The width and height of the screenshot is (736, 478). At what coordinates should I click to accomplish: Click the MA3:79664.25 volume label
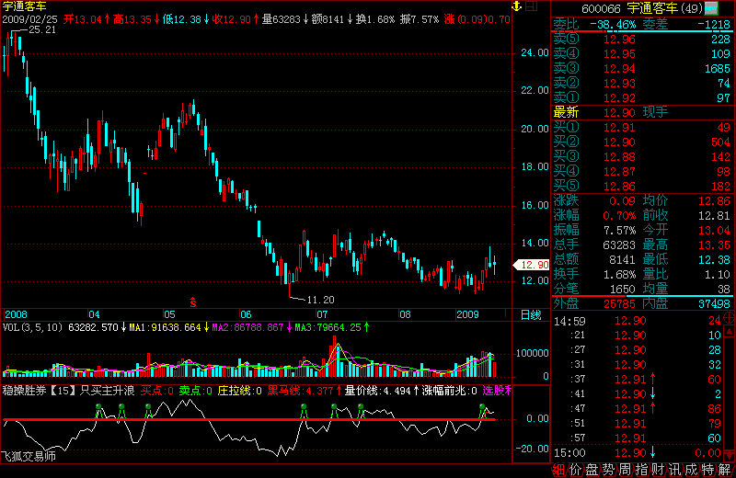[x=328, y=327]
